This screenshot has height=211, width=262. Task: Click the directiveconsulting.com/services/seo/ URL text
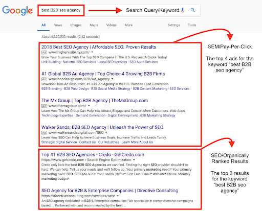click(78, 196)
